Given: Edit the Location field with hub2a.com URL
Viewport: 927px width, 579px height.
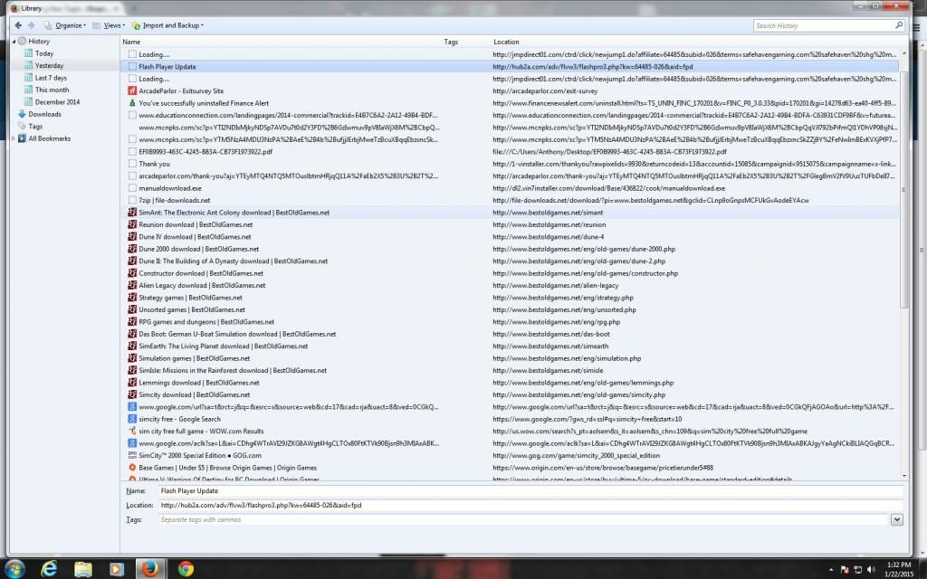Looking at the screenshot, I should click(x=530, y=505).
